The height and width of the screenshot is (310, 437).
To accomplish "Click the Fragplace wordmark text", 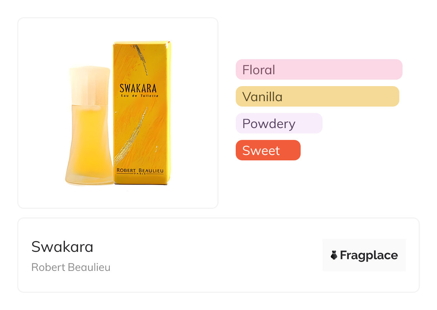I will 369,255.
